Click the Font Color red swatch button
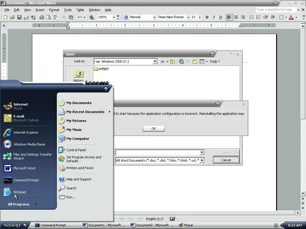The width and height of the screenshot is (306, 229). click(291, 17)
